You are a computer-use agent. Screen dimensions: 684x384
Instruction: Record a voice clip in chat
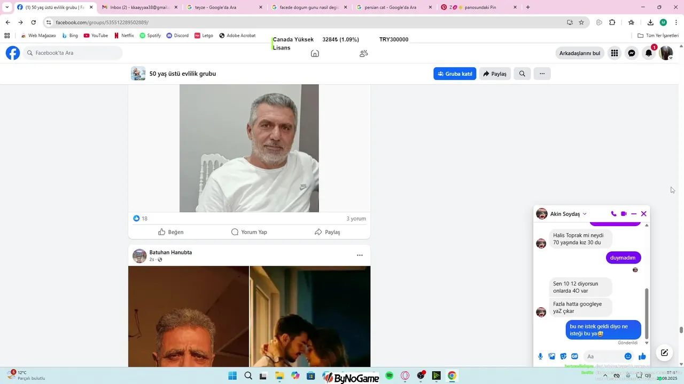[541, 356]
